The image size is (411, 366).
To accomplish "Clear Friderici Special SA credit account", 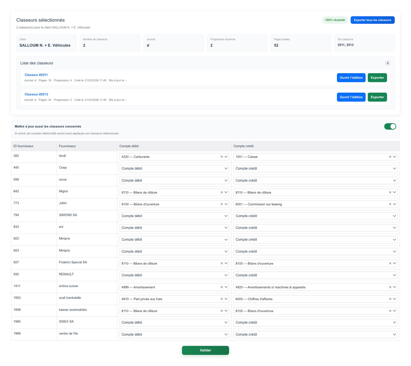I will (390, 263).
